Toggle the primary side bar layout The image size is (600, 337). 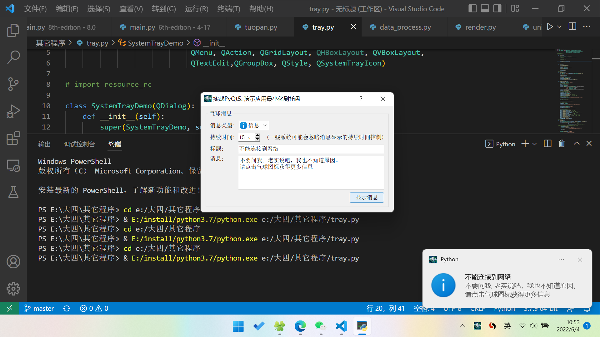[472, 8]
